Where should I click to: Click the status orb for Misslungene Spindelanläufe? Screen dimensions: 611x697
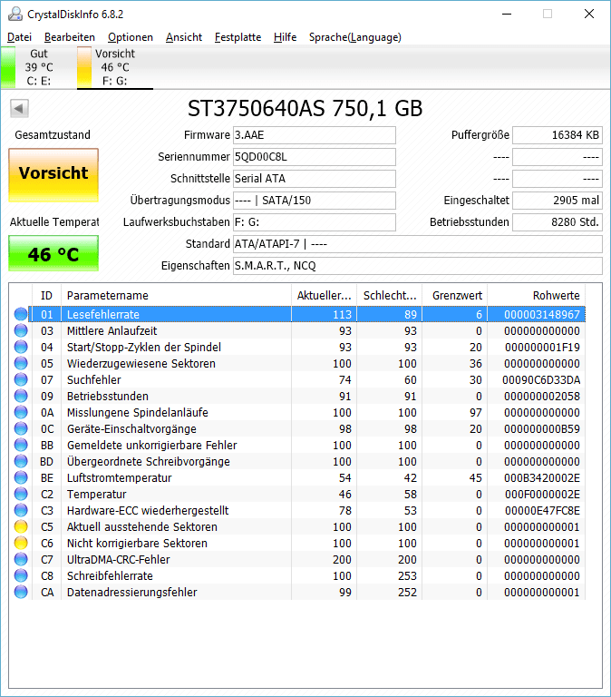tap(21, 412)
